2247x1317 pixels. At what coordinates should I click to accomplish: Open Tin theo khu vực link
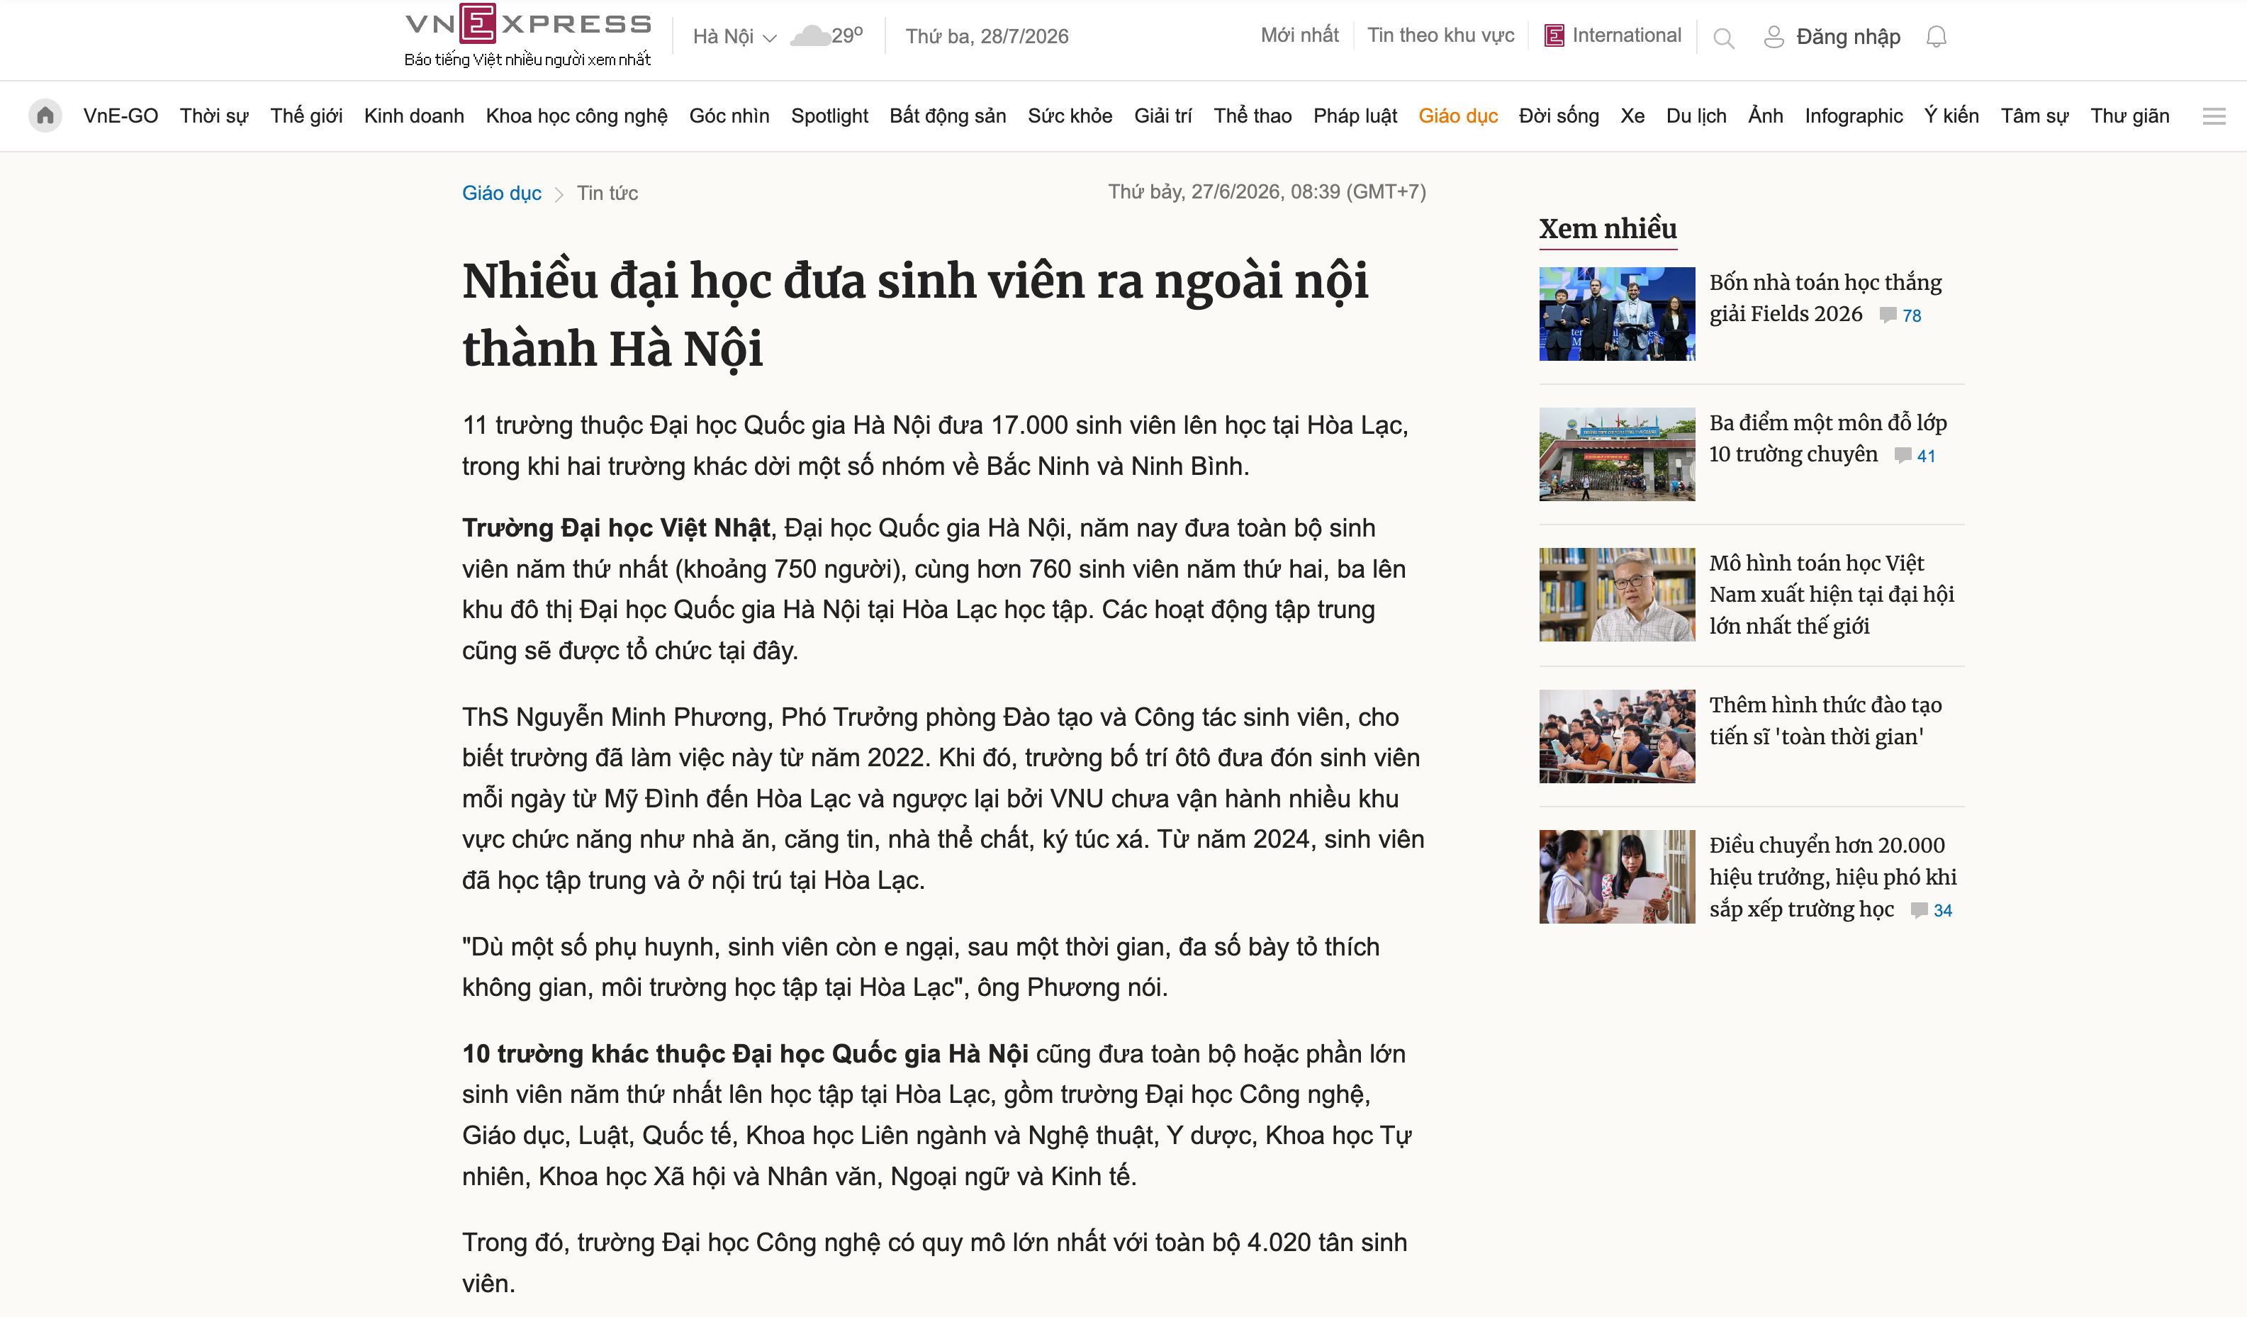click(x=1440, y=35)
